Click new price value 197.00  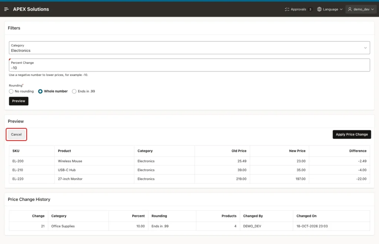301,179
